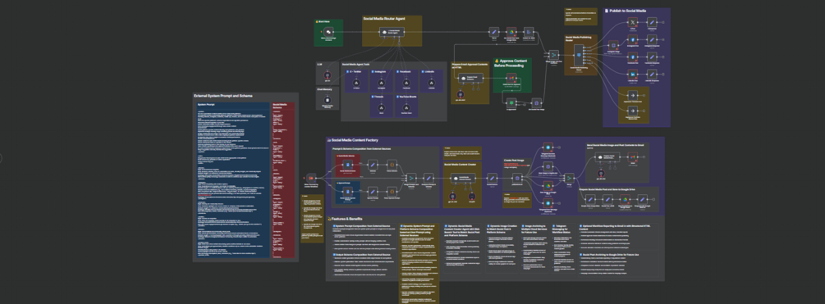Open the Social Media Router Agent node
This screenshot has width=825, height=304.
pyautogui.click(x=392, y=33)
